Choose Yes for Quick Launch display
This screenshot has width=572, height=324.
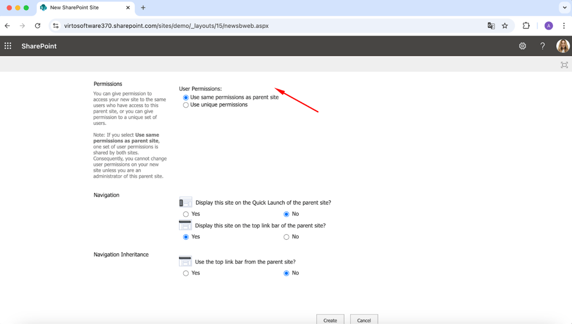click(x=185, y=214)
